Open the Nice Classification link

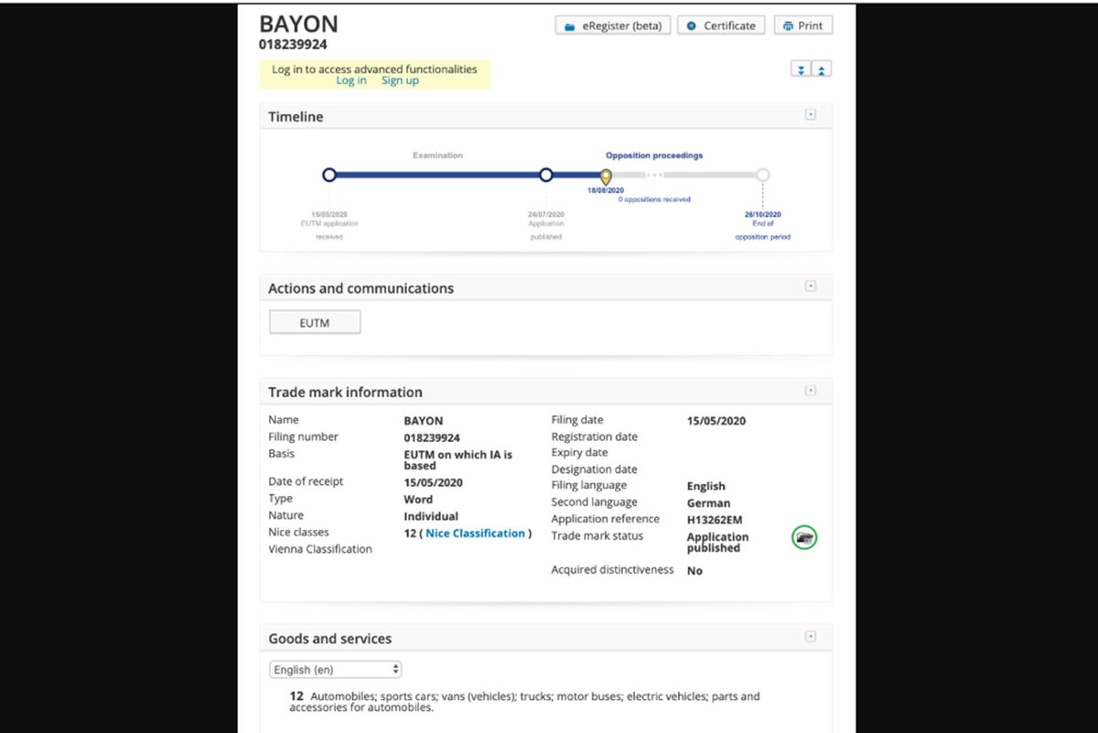[x=476, y=534]
